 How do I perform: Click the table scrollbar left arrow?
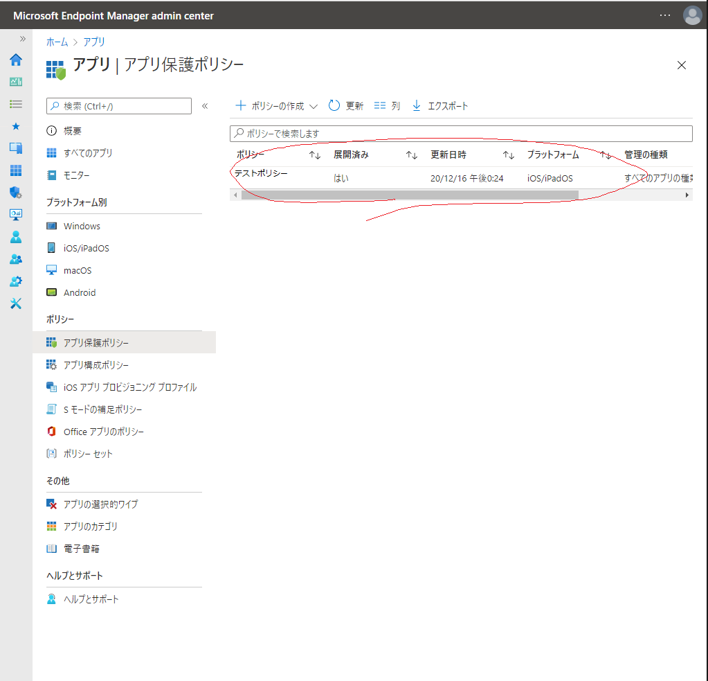click(235, 195)
